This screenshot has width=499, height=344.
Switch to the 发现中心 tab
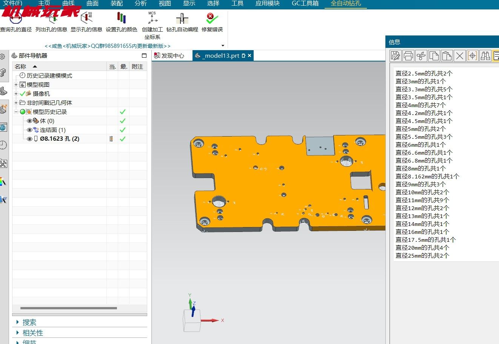tap(169, 55)
